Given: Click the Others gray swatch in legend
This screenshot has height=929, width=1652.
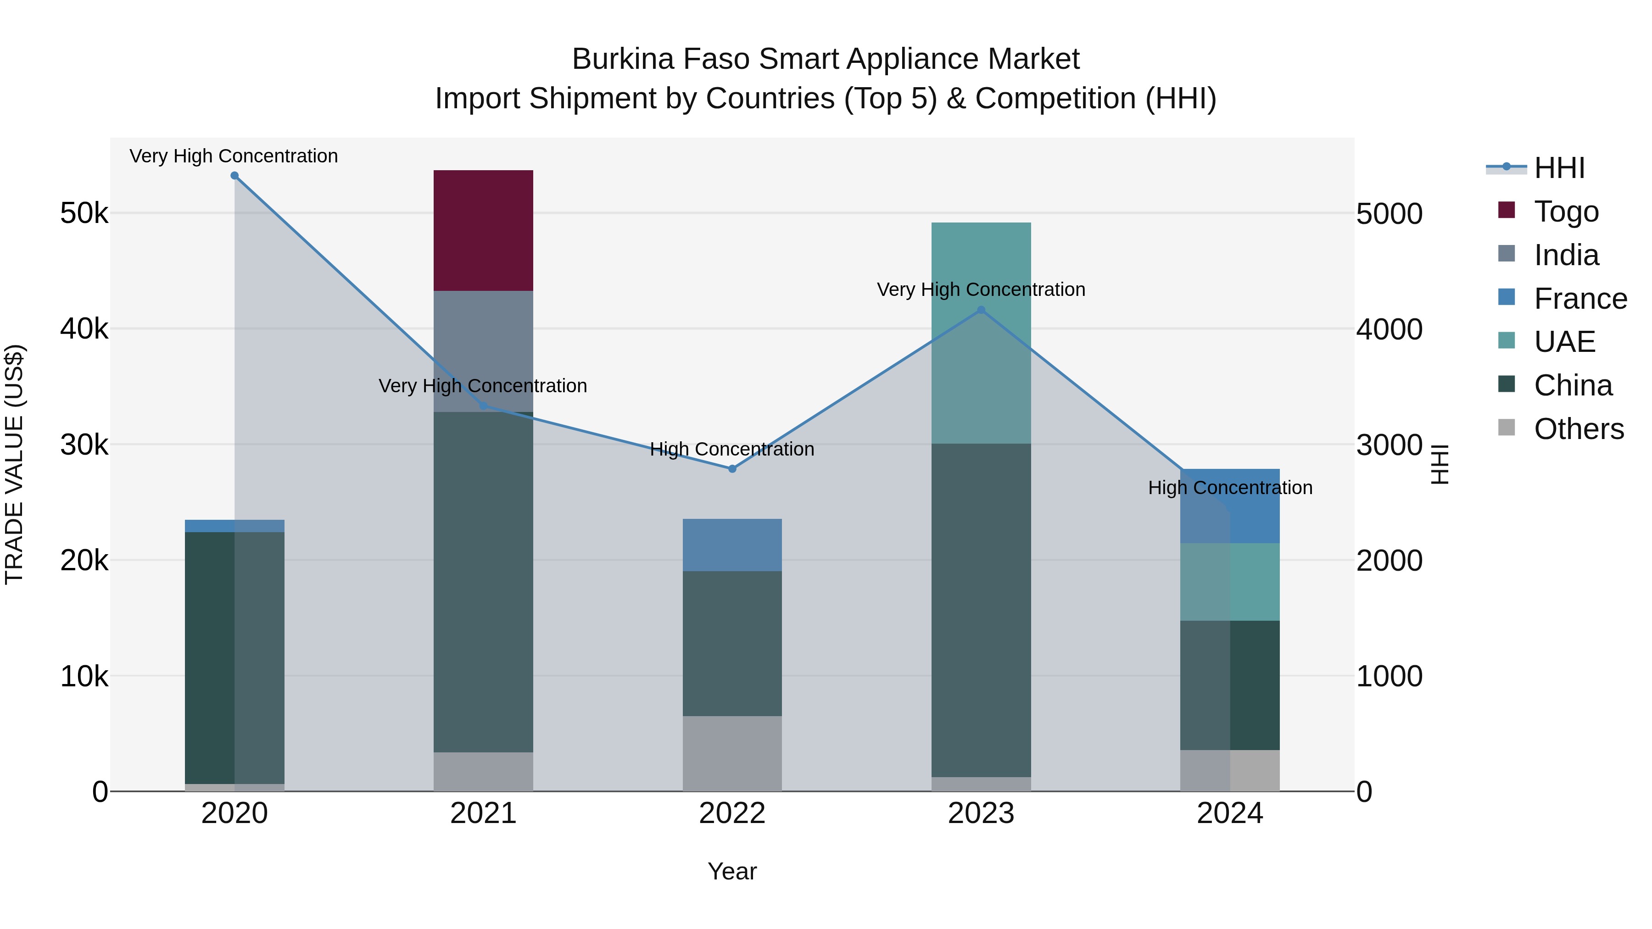Looking at the screenshot, I should click(1507, 427).
